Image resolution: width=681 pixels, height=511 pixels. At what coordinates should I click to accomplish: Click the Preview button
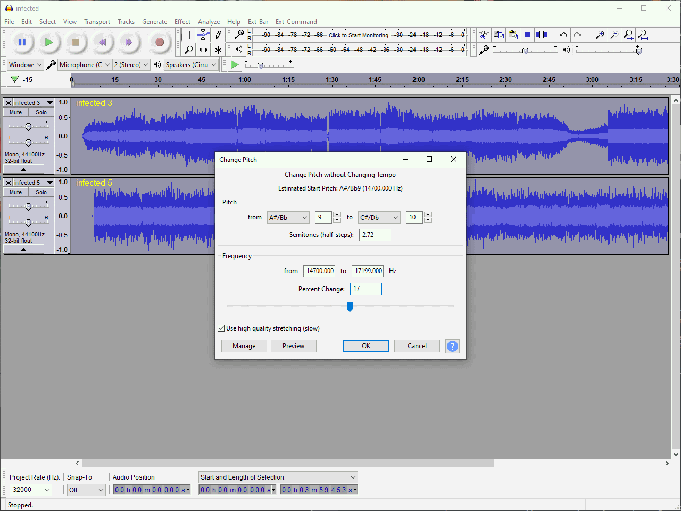pos(293,346)
